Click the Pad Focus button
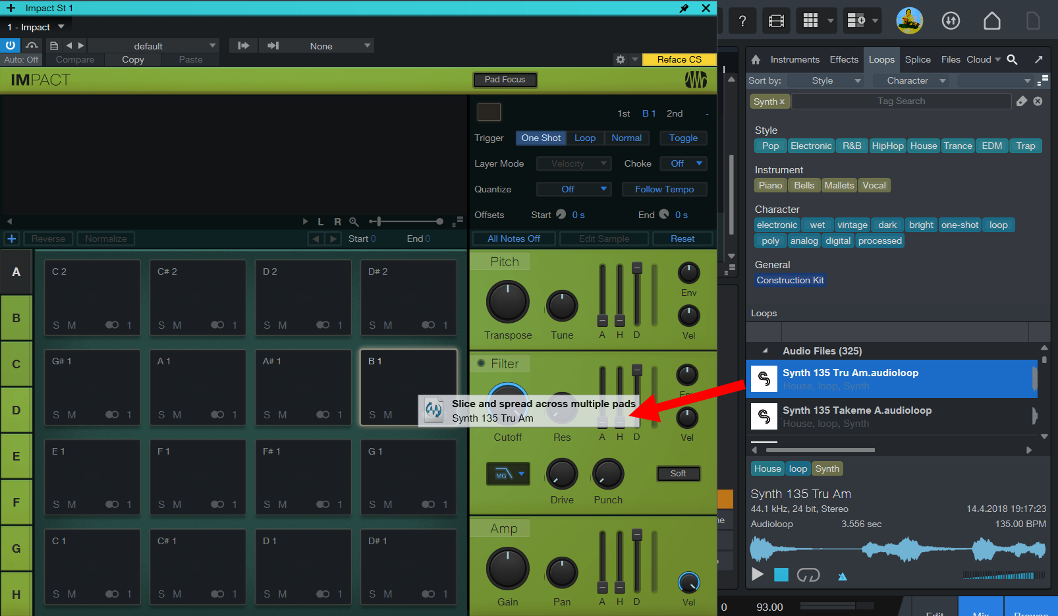 coord(505,80)
